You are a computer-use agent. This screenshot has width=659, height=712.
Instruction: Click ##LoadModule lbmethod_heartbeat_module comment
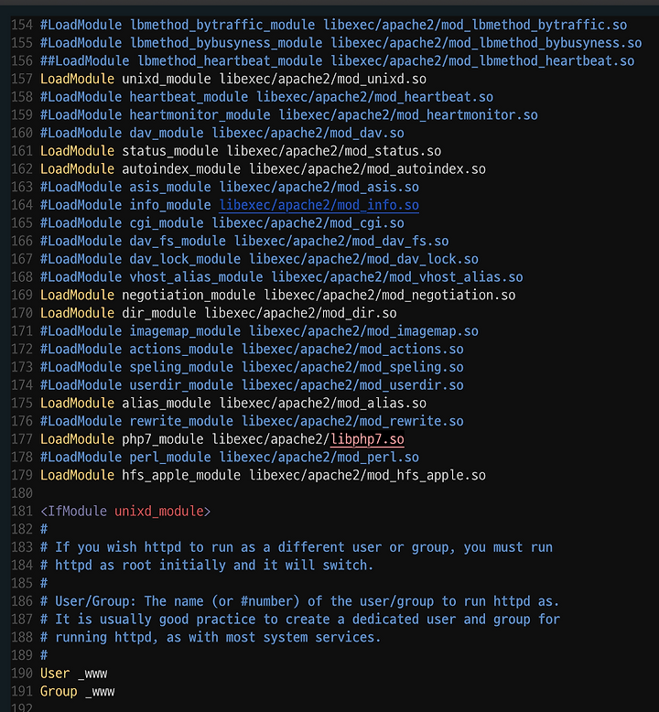338,61
